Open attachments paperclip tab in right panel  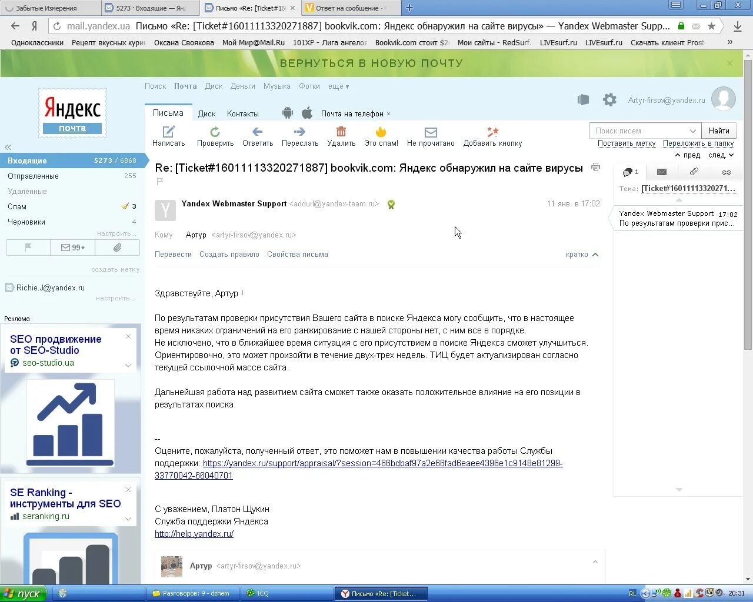[x=694, y=172]
